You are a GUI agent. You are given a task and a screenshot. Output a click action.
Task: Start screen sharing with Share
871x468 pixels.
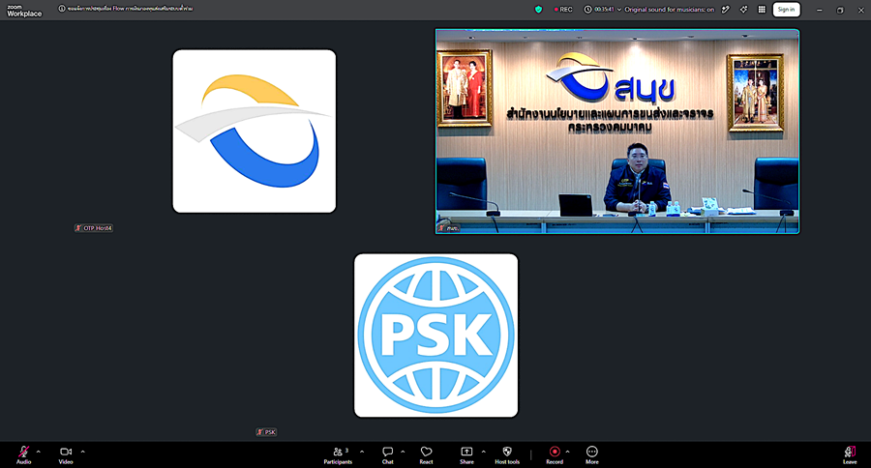click(466, 454)
